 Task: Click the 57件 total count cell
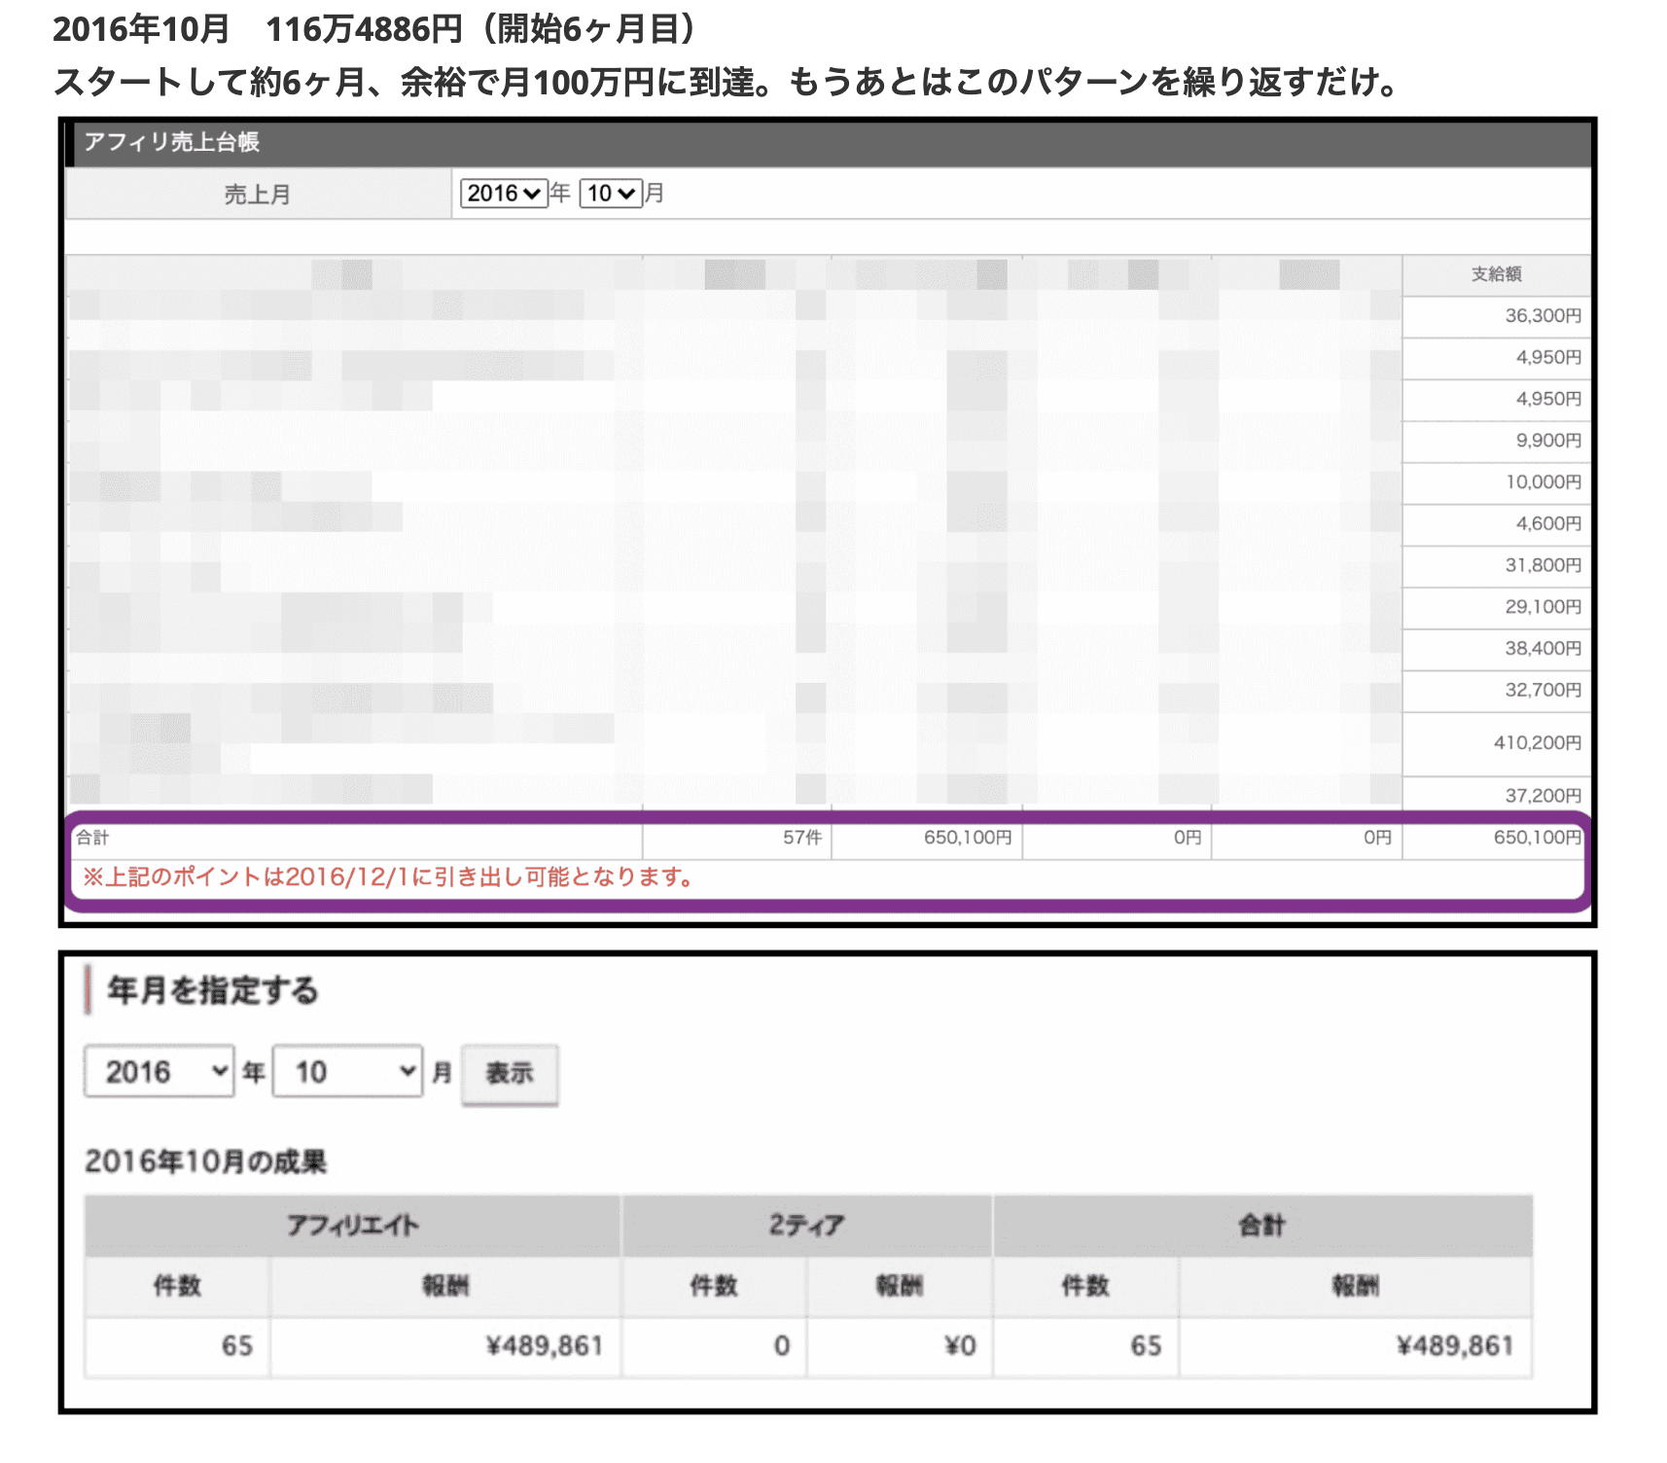point(801,838)
